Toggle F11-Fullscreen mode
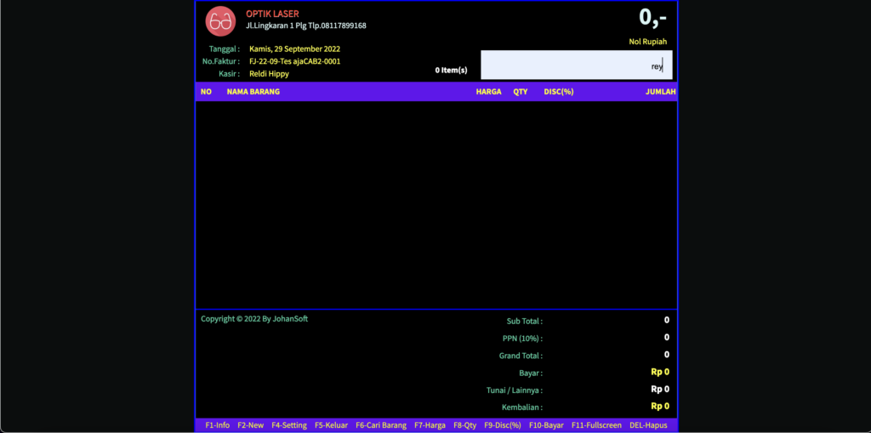Viewport: 871px width, 433px height. click(x=596, y=424)
